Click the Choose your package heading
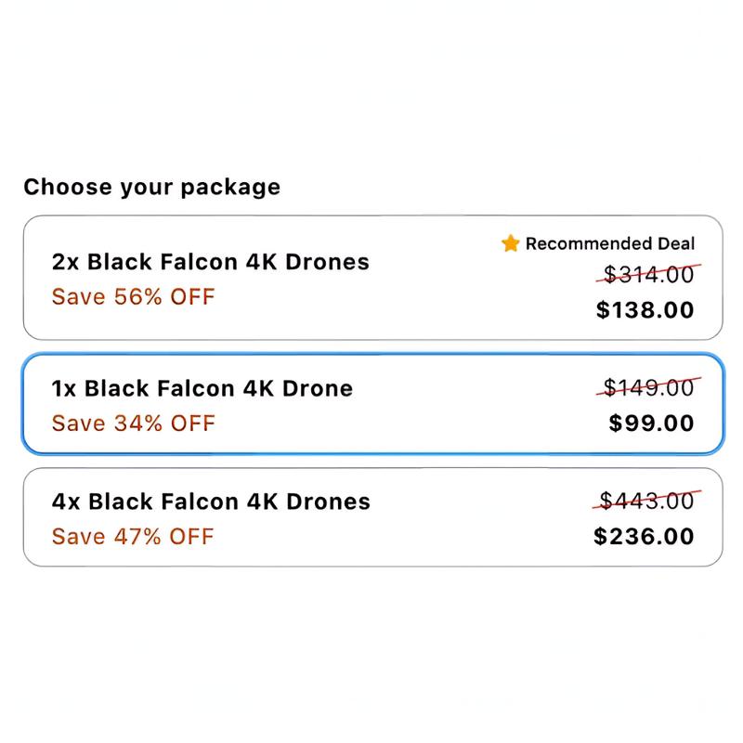The height and width of the screenshot is (743, 743). (x=151, y=187)
